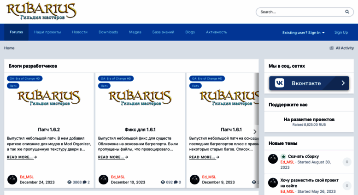Open Ed_MSL avatar on Патч 1.6.2 card
The width and height of the screenshot is (358, 195).
12,179
